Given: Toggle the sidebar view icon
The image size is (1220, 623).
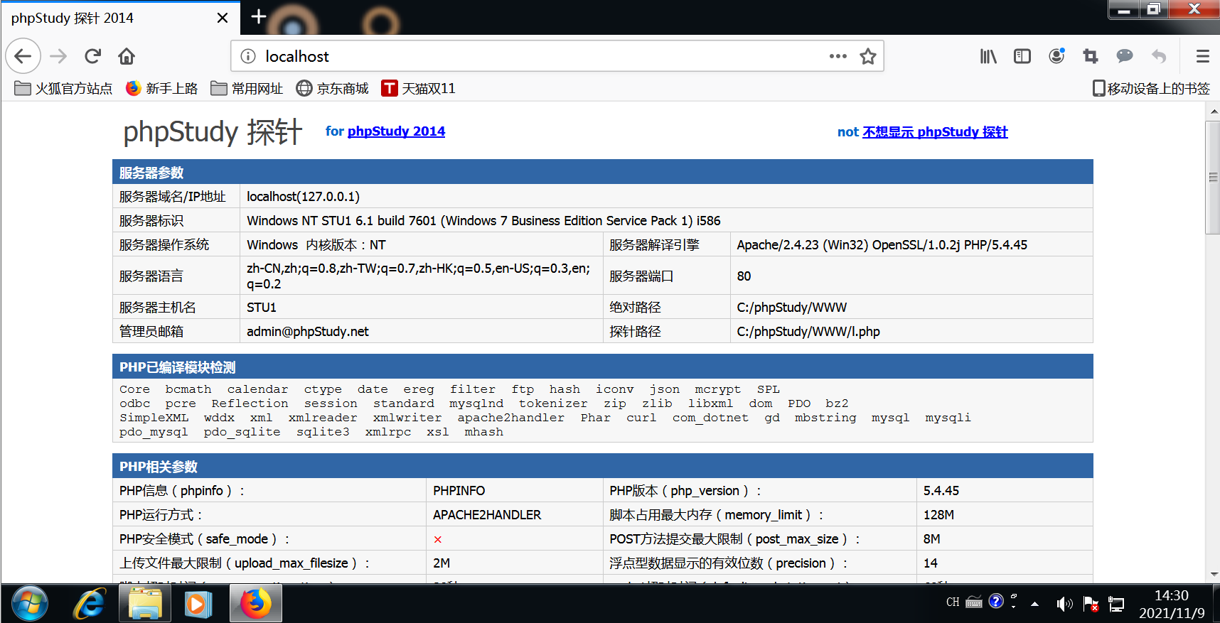Looking at the screenshot, I should click(x=1022, y=56).
